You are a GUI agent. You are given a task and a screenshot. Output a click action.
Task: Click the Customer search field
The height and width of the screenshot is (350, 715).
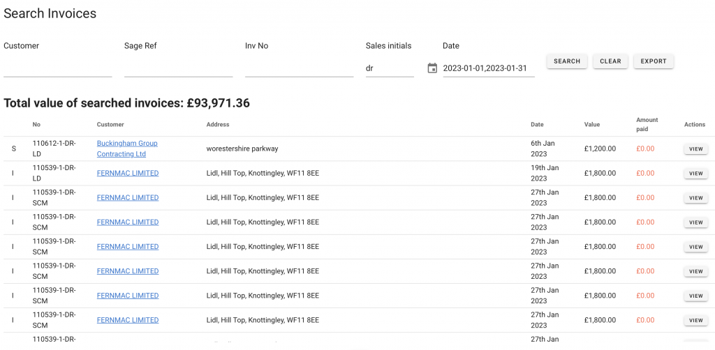[x=57, y=68]
